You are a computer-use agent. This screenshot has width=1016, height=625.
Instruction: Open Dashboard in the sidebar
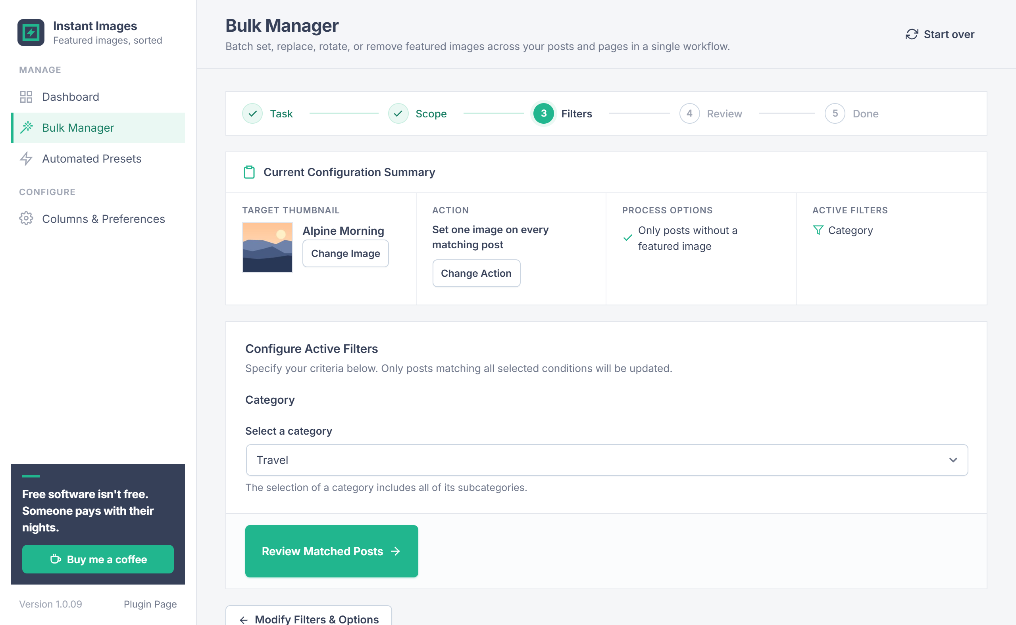click(98, 97)
